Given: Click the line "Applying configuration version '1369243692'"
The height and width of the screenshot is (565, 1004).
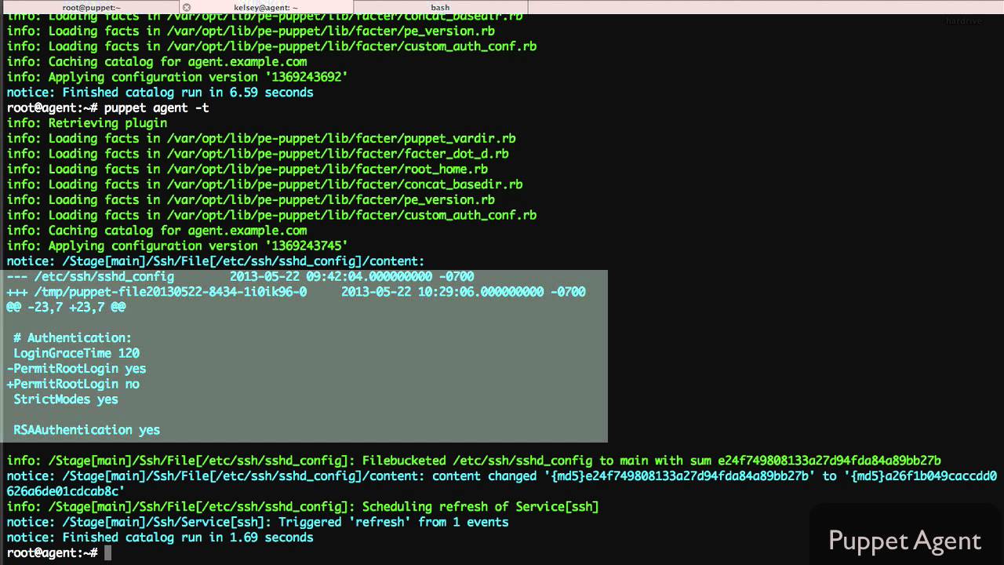Looking at the screenshot, I should tap(177, 77).
